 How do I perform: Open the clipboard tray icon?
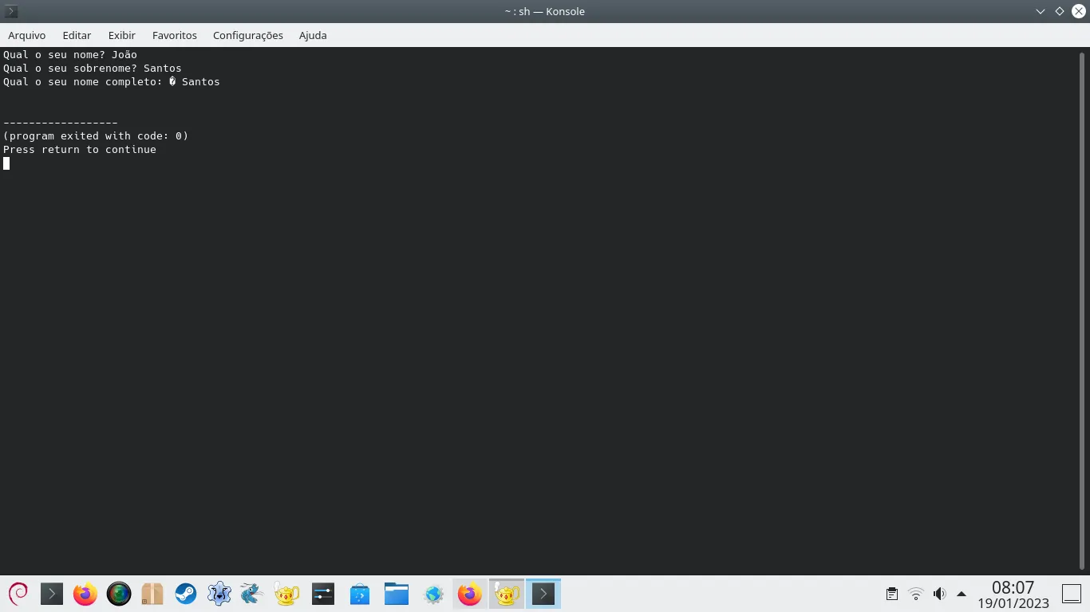(892, 594)
